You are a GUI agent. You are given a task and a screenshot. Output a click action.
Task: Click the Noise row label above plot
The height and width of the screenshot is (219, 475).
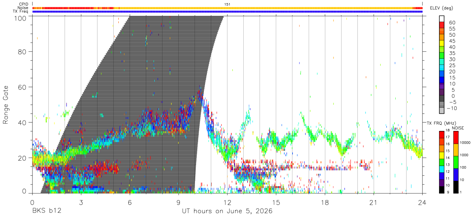point(23,8)
